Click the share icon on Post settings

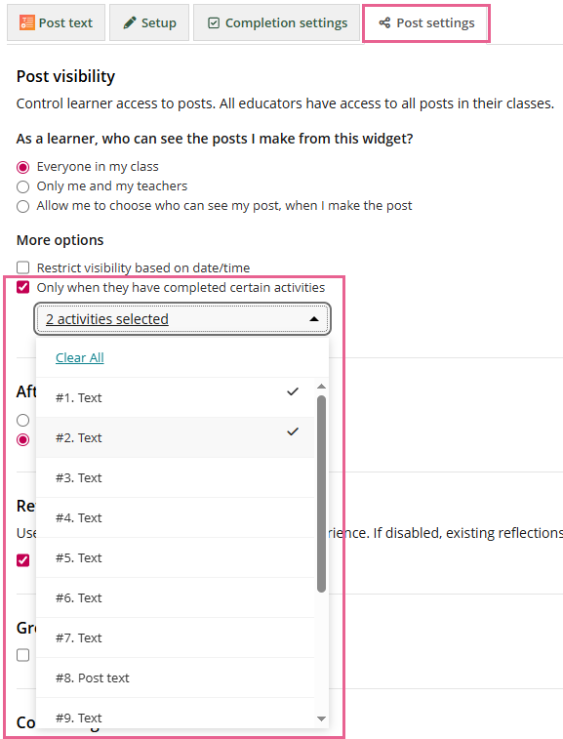click(x=384, y=22)
